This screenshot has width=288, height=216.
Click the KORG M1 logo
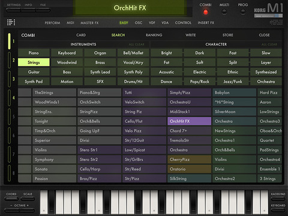tap(268, 10)
